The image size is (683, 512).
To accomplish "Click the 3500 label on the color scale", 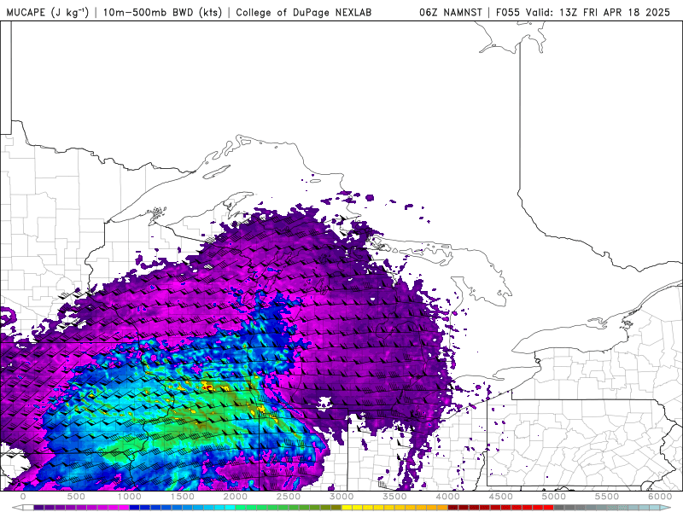I will pyautogui.click(x=394, y=497).
